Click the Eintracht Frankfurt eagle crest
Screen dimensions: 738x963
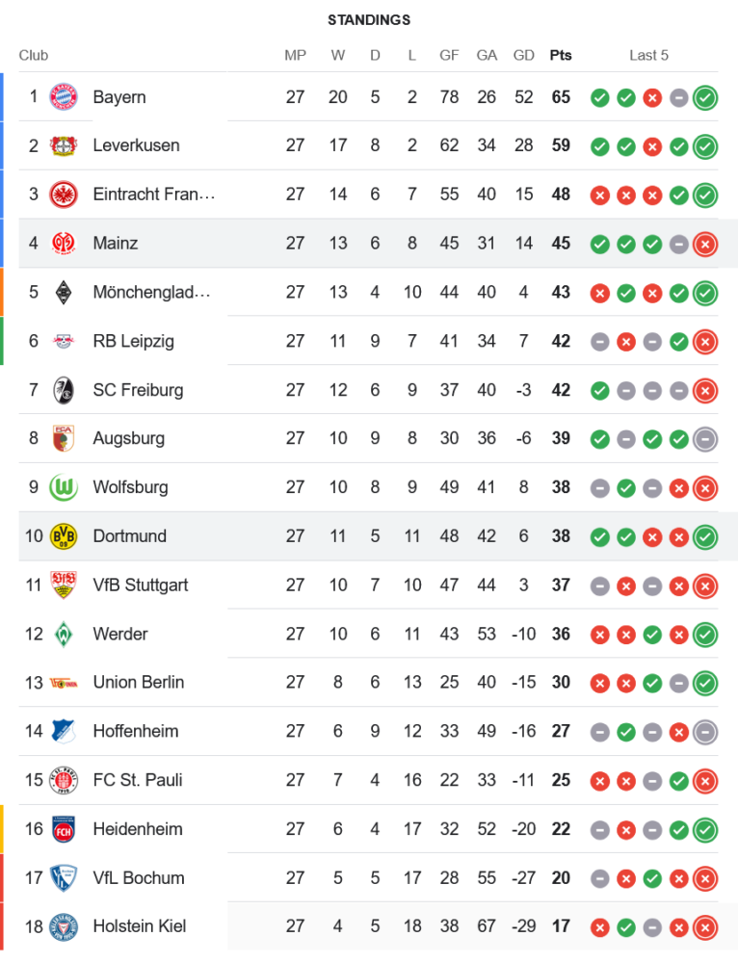coord(63,195)
